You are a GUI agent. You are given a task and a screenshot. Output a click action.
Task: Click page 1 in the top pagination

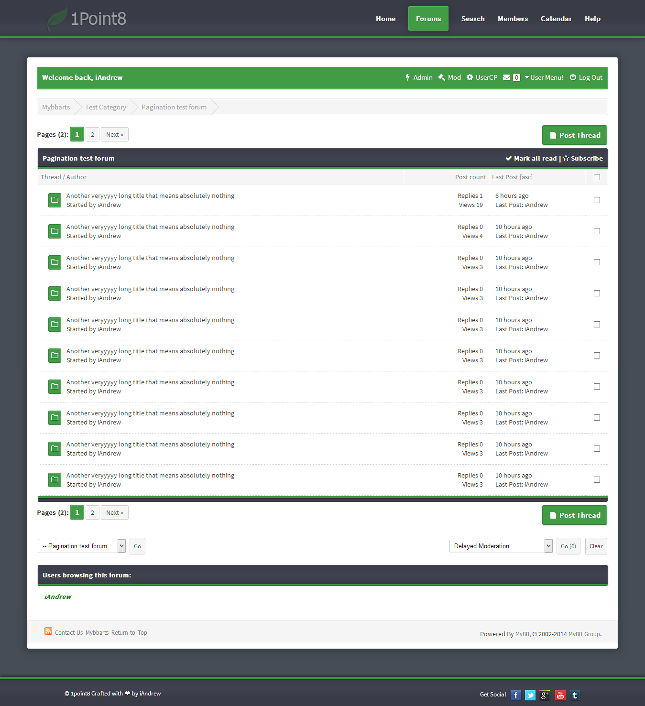77,134
